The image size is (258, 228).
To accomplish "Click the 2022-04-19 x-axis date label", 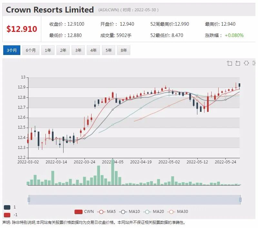I will point(141,162).
